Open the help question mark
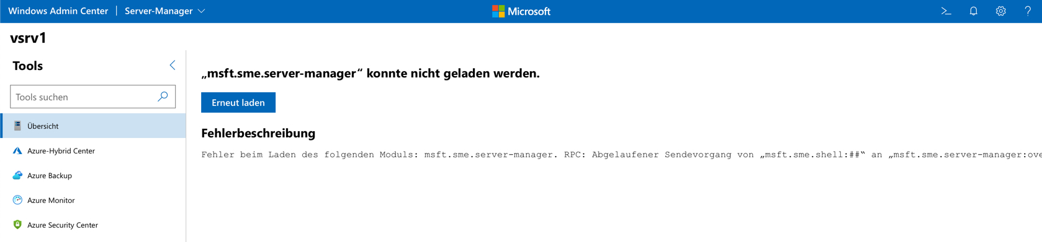This screenshot has width=1042, height=242. [x=1028, y=11]
